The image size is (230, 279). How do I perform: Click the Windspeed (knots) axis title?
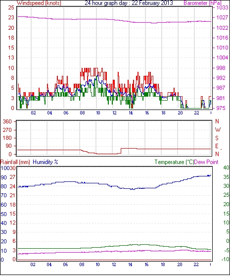point(39,3)
